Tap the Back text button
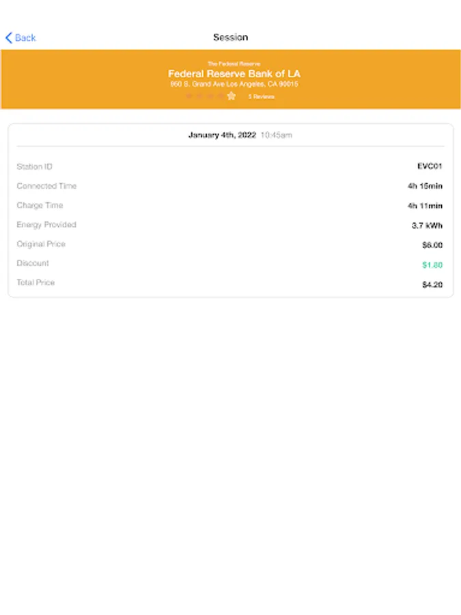Viewport: 461px width, 615px height. [25, 38]
